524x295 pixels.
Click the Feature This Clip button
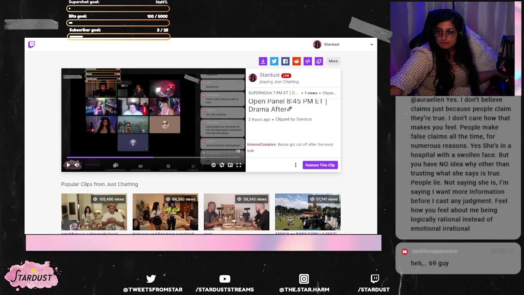[x=320, y=165]
